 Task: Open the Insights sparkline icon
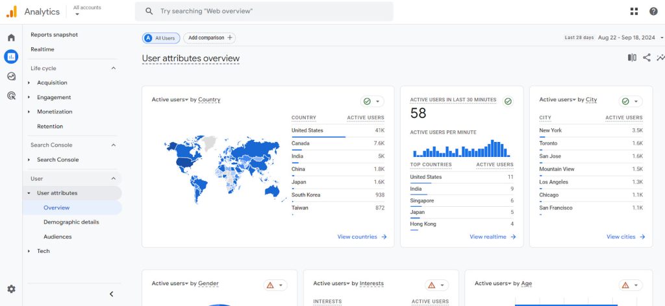pos(660,58)
